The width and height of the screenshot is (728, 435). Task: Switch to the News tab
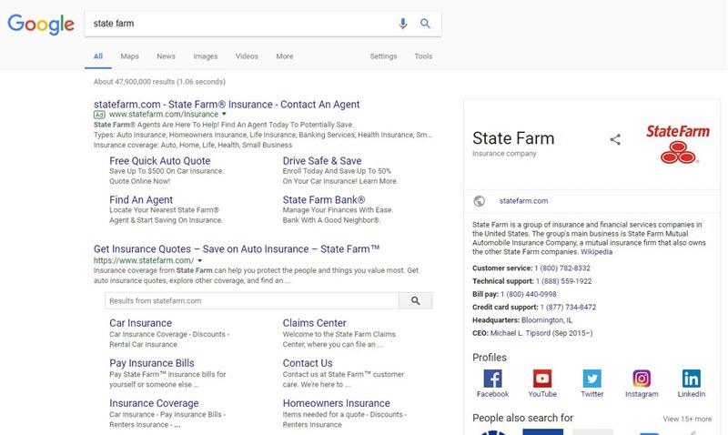(166, 56)
